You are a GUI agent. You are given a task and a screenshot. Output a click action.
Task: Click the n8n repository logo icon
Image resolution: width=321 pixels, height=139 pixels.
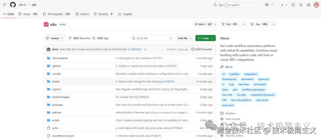pos(46,24)
